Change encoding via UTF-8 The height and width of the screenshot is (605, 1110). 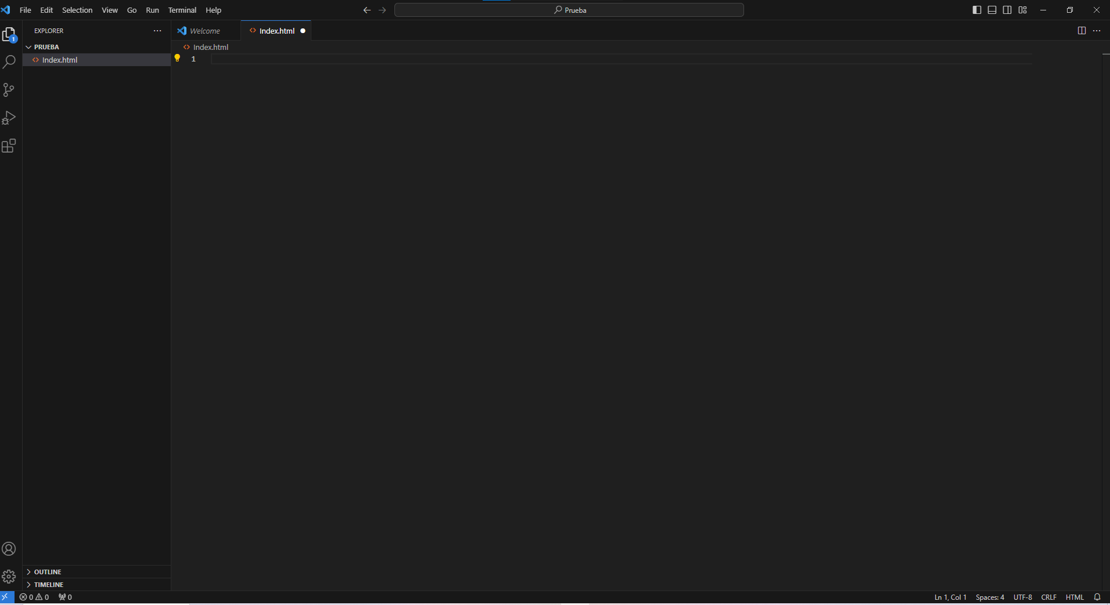pyautogui.click(x=1023, y=597)
